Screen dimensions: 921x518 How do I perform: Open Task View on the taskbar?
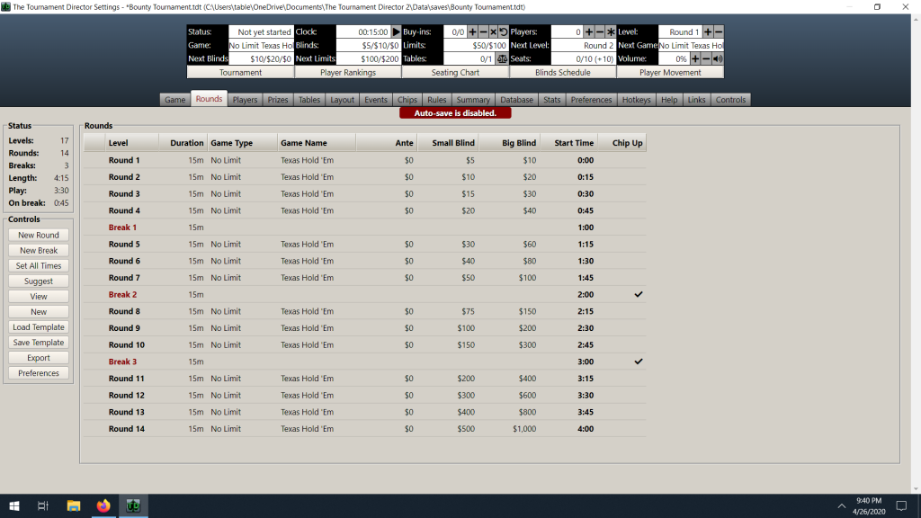[43, 505]
